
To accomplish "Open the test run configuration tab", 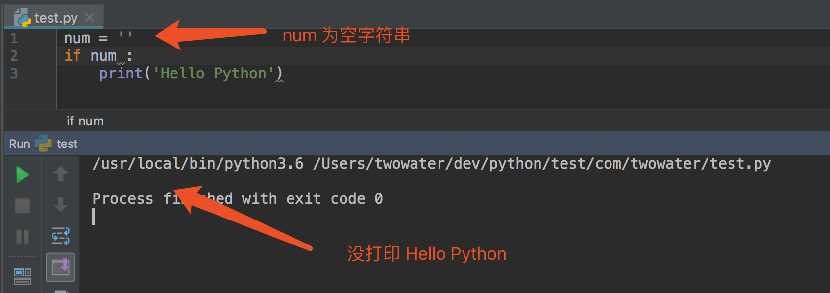I will pos(67,144).
